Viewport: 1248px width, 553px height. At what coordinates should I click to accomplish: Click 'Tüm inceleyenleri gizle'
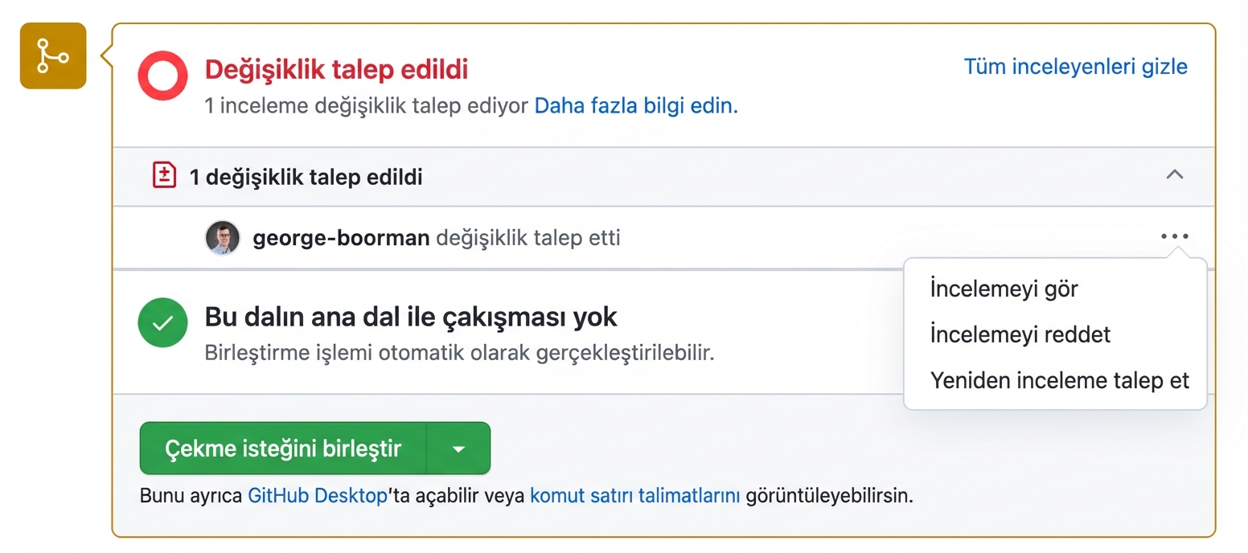[x=1075, y=67]
